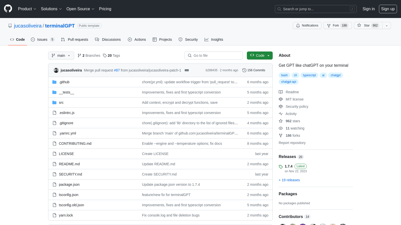
Task: Click the bell icon on Notifications button
Action: point(298,25)
